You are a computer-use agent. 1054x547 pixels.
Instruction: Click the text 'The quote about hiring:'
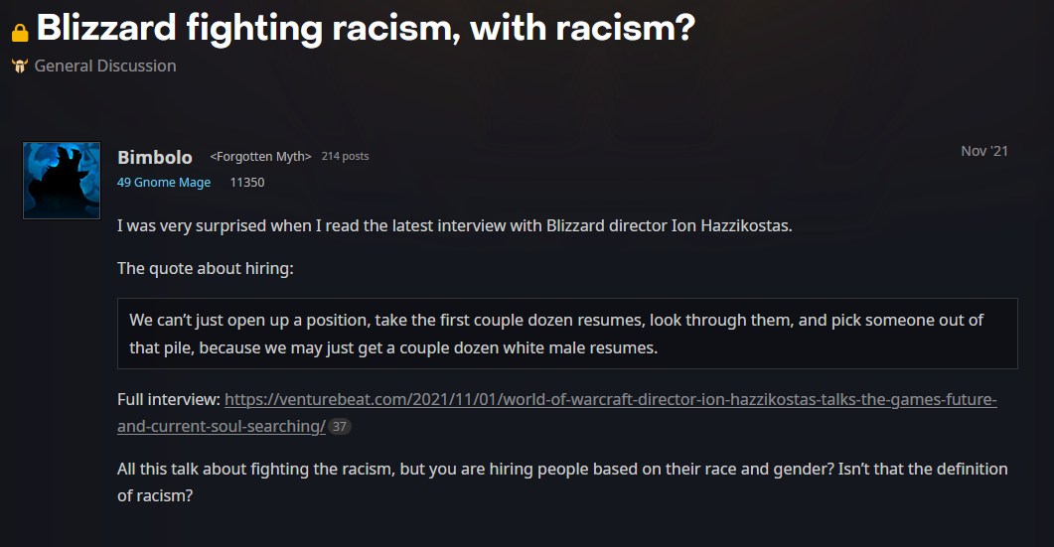(x=205, y=269)
